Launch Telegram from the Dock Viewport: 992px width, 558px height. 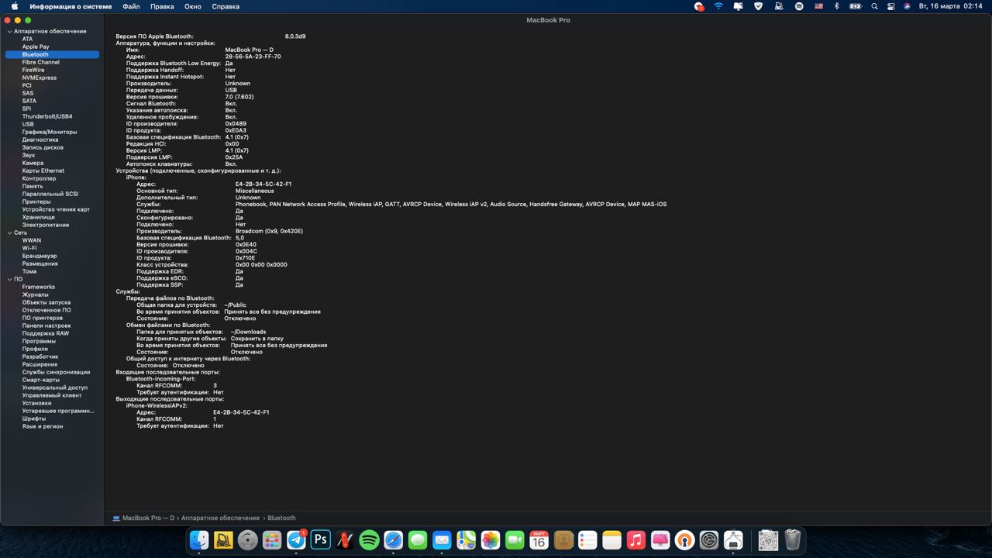pos(296,540)
